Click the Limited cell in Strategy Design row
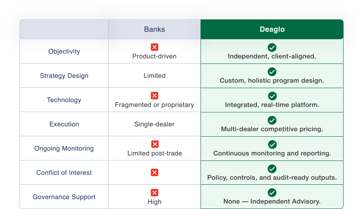Image resolution: width=363 pixels, height=209 pixels. [154, 76]
